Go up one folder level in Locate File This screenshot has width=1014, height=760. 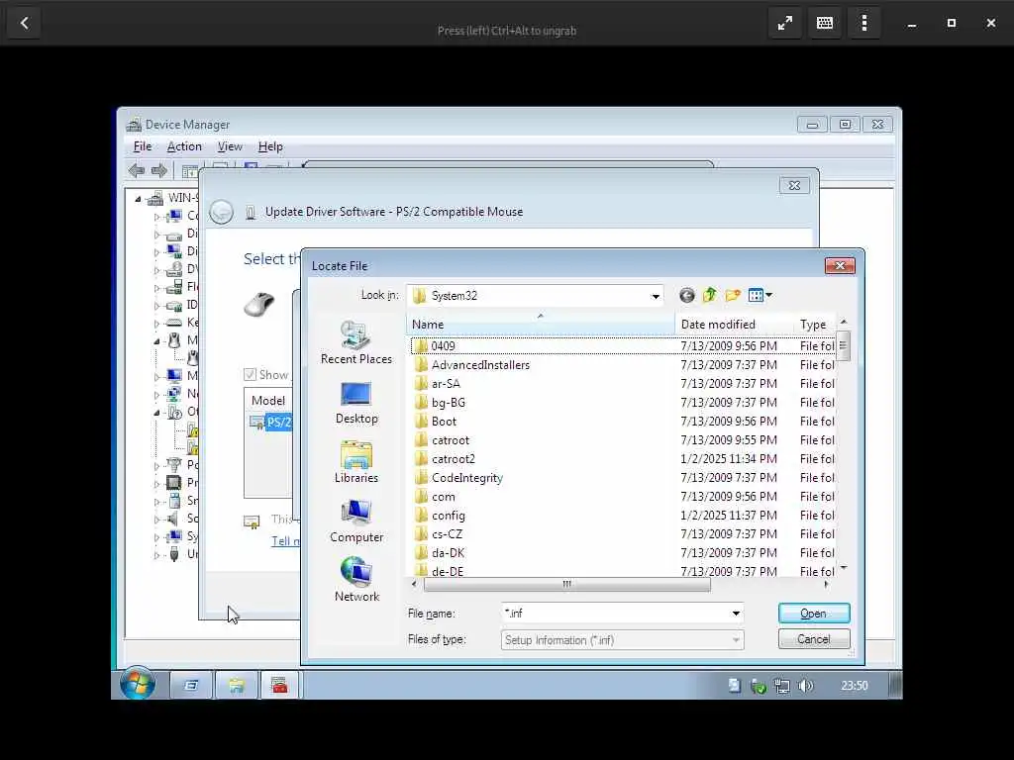click(x=709, y=295)
